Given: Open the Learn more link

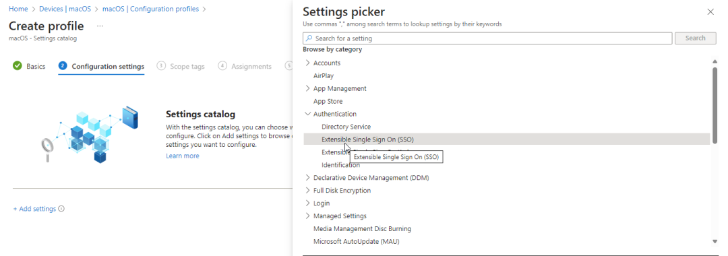Looking at the screenshot, I should 183,156.
